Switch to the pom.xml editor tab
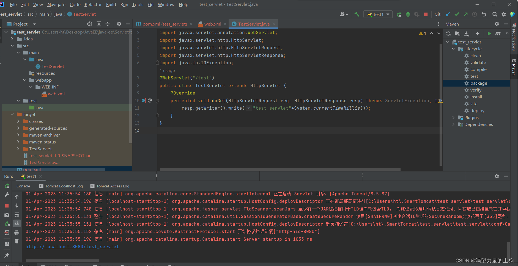518x266 pixels. tap(164, 24)
